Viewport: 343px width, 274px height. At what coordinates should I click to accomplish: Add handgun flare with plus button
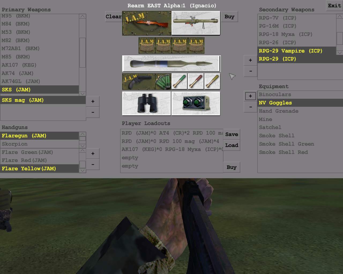pyautogui.click(x=93, y=154)
